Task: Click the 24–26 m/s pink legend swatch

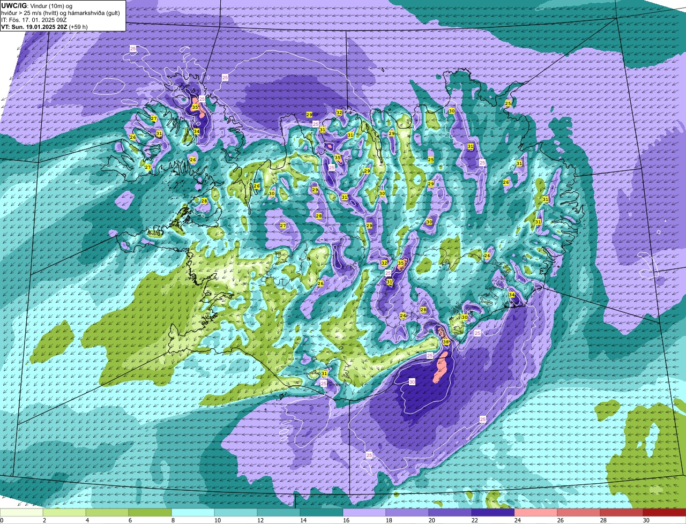Action: coord(536,513)
